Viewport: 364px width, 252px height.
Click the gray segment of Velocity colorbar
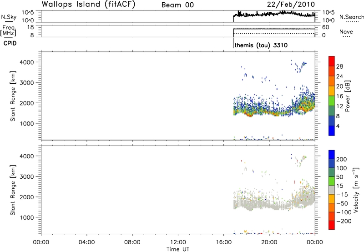click(332, 190)
